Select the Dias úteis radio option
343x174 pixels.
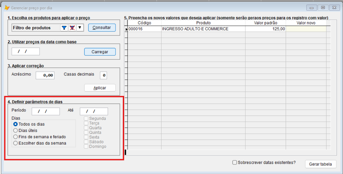tap(16, 131)
